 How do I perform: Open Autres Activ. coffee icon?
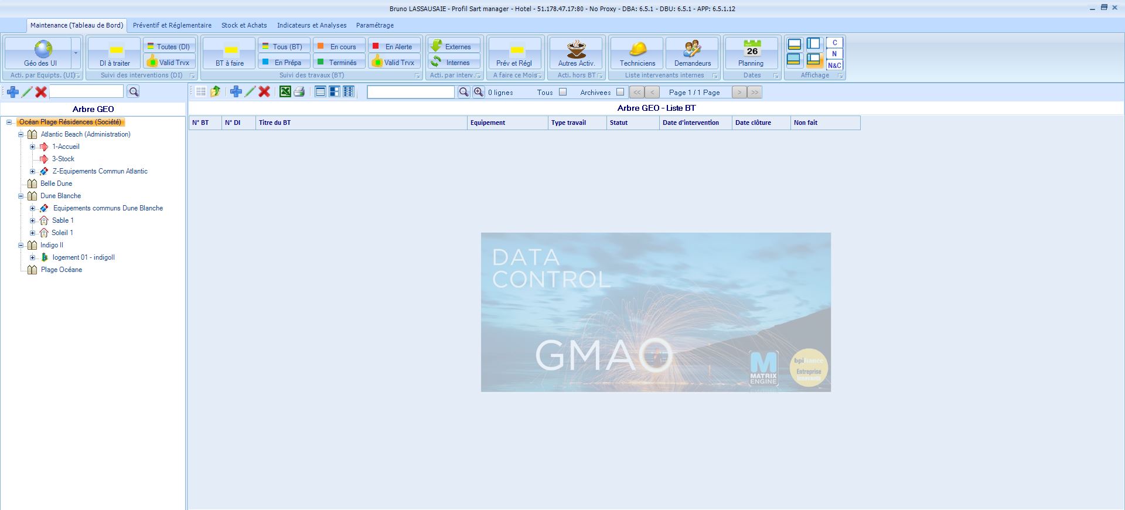click(x=577, y=53)
